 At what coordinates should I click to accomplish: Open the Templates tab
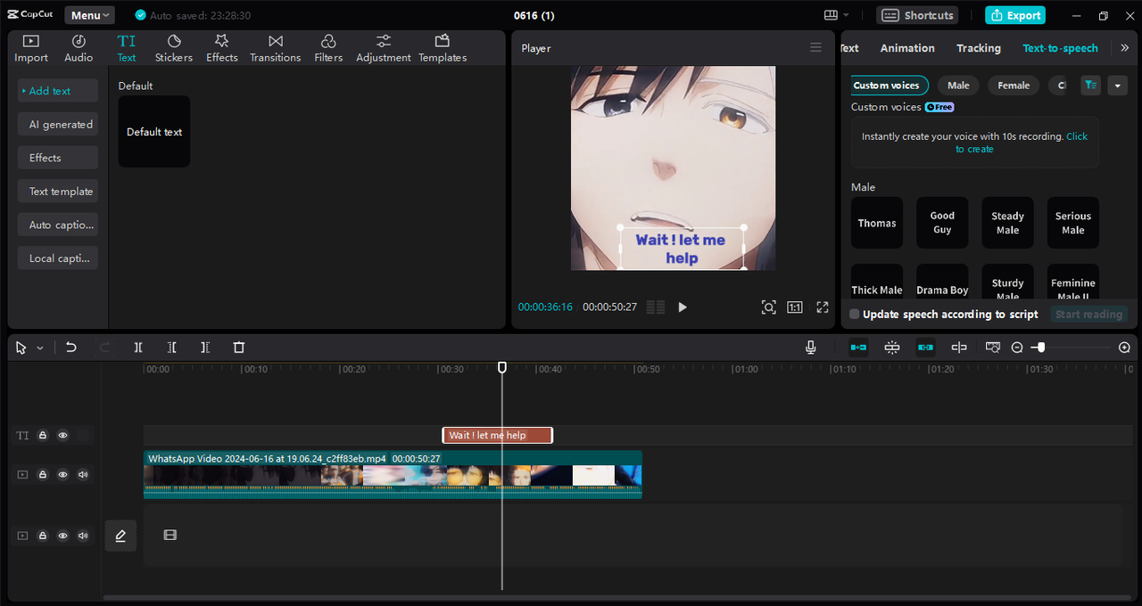(443, 48)
